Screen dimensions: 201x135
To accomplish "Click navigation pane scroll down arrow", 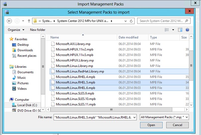I will tap(43, 109).
